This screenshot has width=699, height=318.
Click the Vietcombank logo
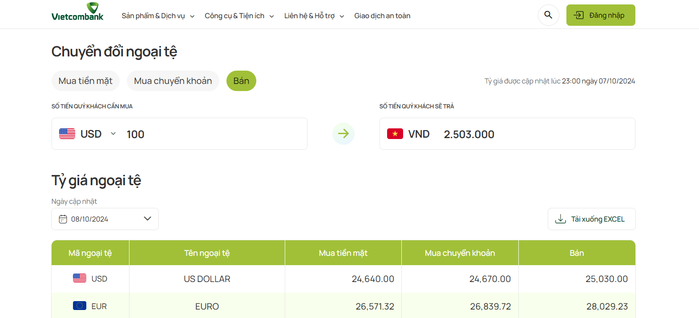77,12
